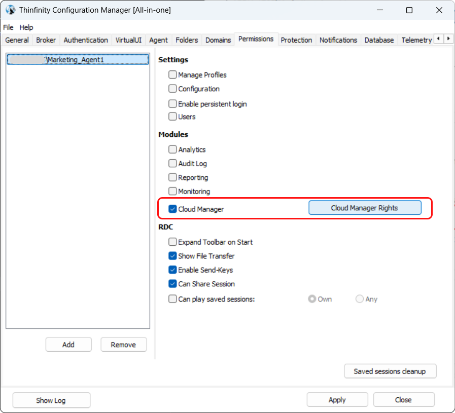Switch to the Broker tab
Screen dimensions: 455x413
46,40
